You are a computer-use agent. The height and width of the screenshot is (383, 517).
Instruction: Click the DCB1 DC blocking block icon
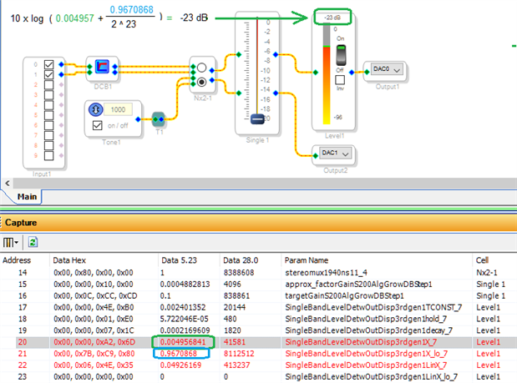(102, 67)
